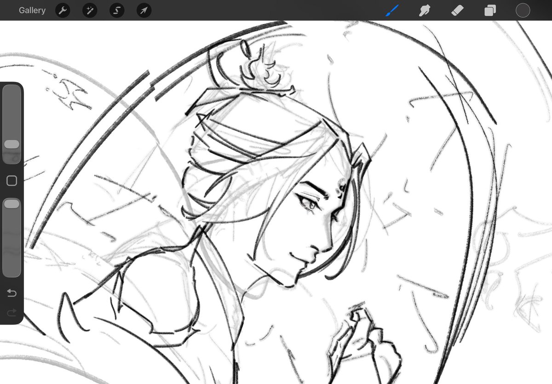Undo the last stroke with sidebar arrow
552x384 pixels.
(x=11, y=293)
